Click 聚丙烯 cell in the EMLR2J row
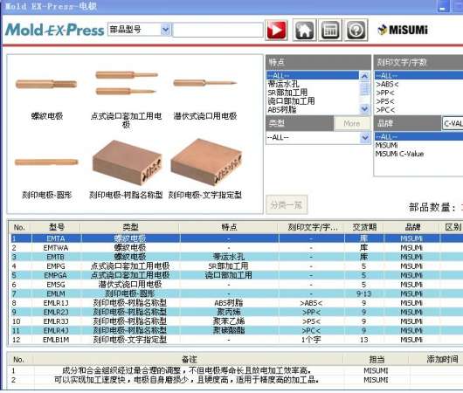Image resolution: width=463 pixels, height=393 pixels. (x=229, y=312)
